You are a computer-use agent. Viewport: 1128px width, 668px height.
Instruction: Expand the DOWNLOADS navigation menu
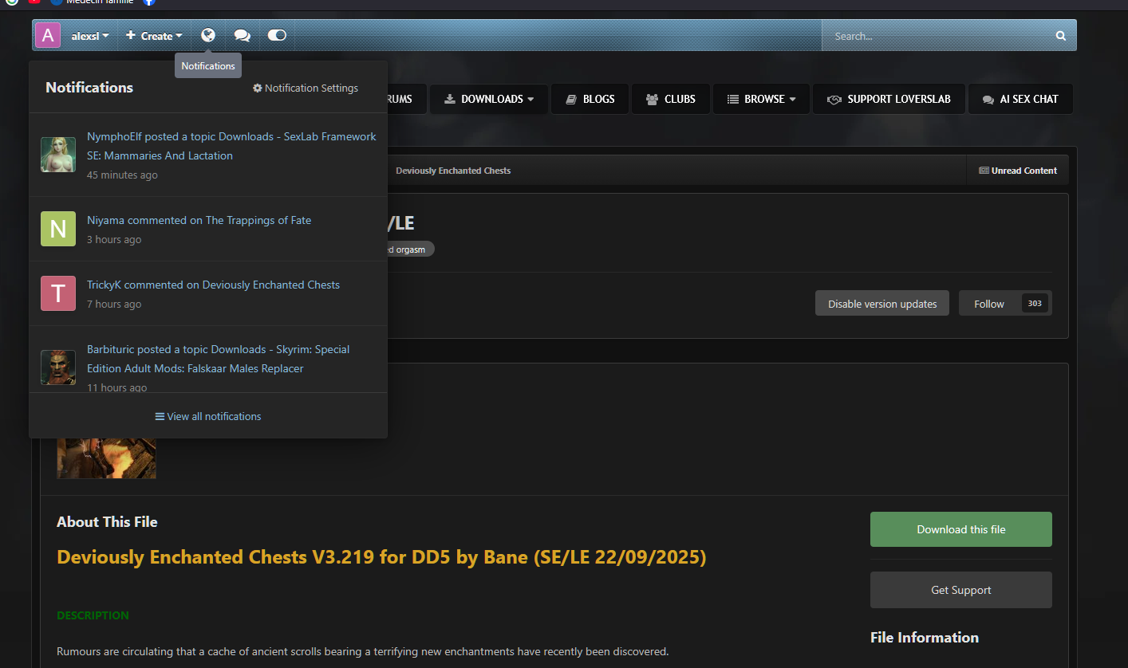point(489,99)
